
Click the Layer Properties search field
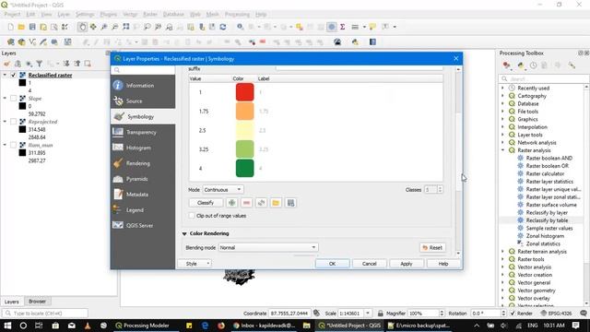click(x=143, y=70)
